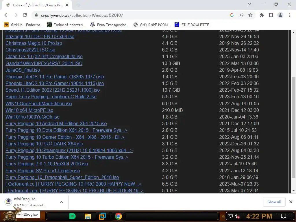Image resolution: width=296 pixels, height=222 pixels.
Task: Click the browser forward arrow
Action: 16,15
